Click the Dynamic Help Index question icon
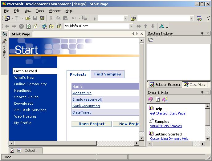Viewport: 212px width, 161px height. pyautogui.click(x=158, y=99)
